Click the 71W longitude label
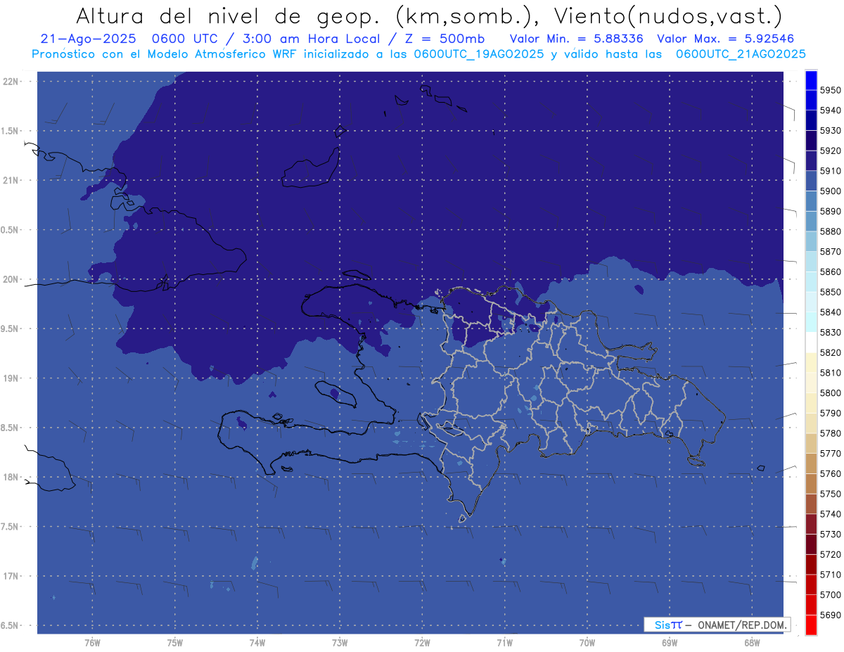Viewport: 844px width, 652px height. pos(504,642)
